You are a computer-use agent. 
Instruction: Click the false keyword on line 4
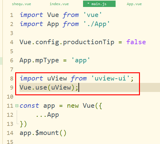click(136, 42)
